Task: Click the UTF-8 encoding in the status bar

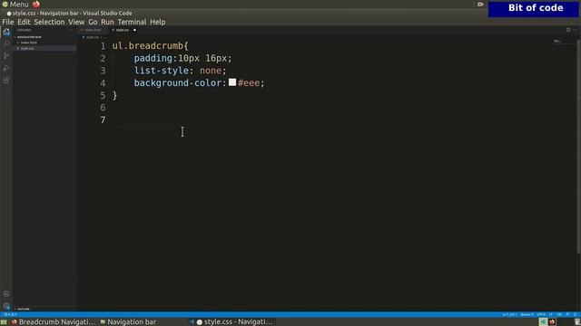Action: tap(541, 314)
